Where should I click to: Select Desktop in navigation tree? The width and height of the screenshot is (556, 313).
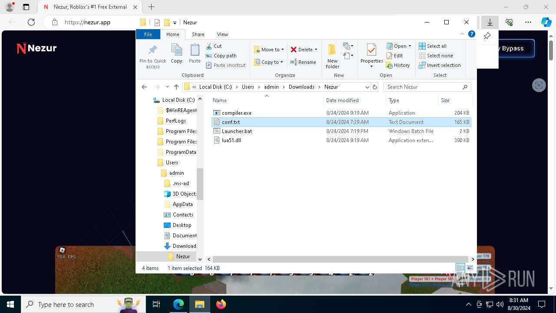pyautogui.click(x=182, y=225)
